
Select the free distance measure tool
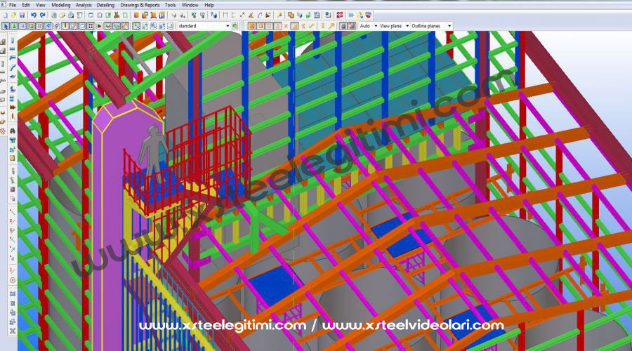coord(242,15)
